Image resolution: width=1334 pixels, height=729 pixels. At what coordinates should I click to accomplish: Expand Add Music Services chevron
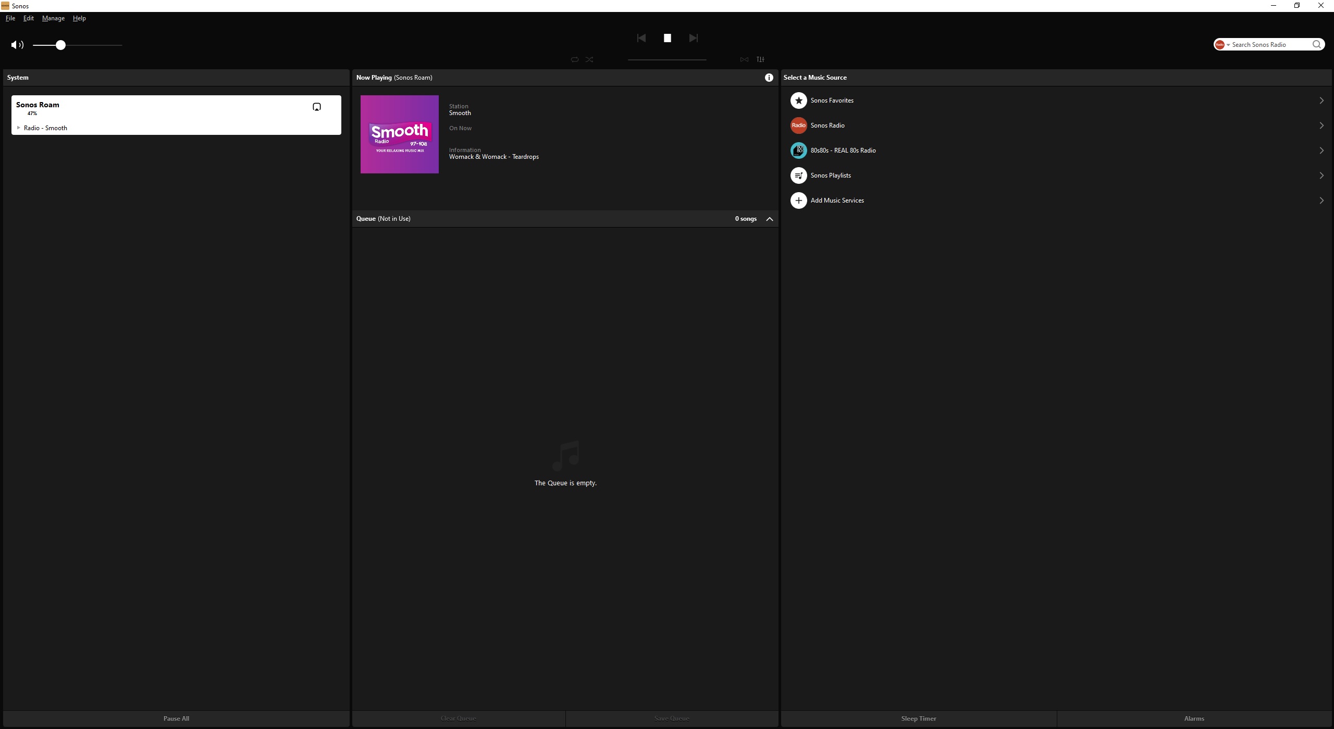point(1321,200)
